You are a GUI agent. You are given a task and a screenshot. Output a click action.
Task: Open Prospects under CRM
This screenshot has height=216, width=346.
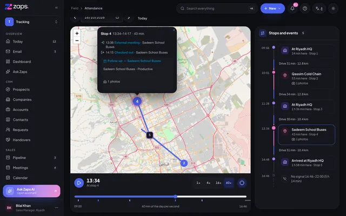(x=31, y=90)
